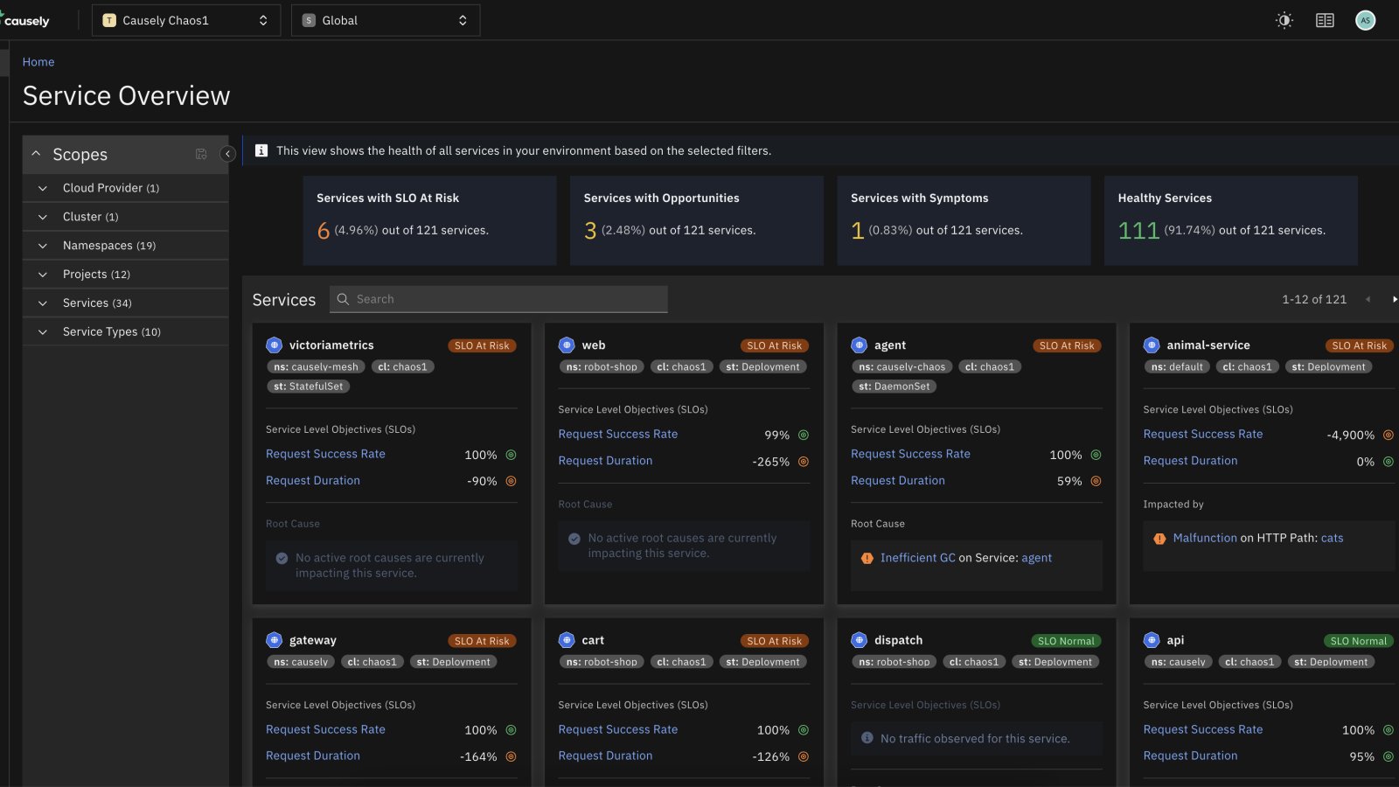Click the save icon in the Scopes panel
The image size is (1399, 787).
click(201, 154)
